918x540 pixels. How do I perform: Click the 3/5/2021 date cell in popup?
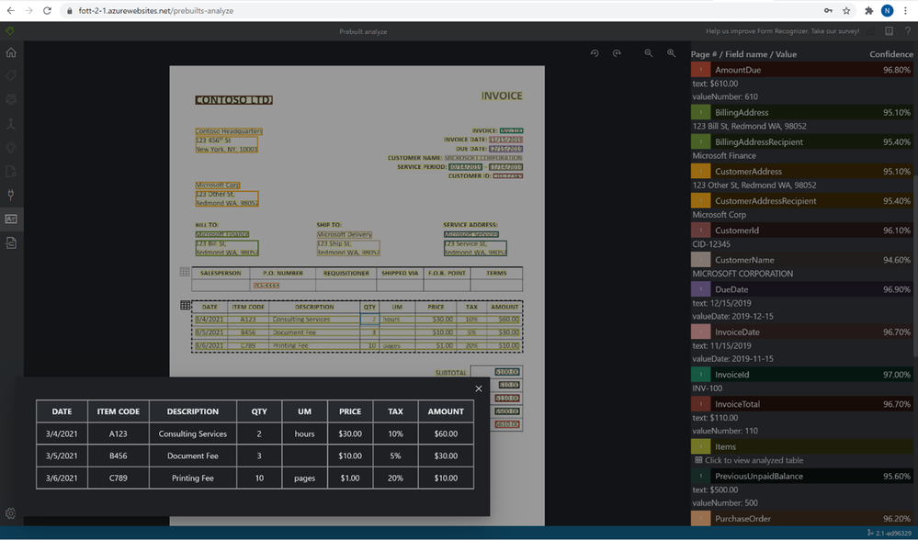click(x=62, y=456)
